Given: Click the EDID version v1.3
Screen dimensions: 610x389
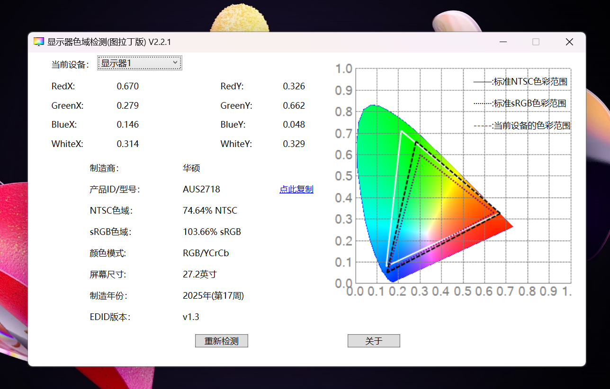Looking at the screenshot, I should click(x=191, y=317).
